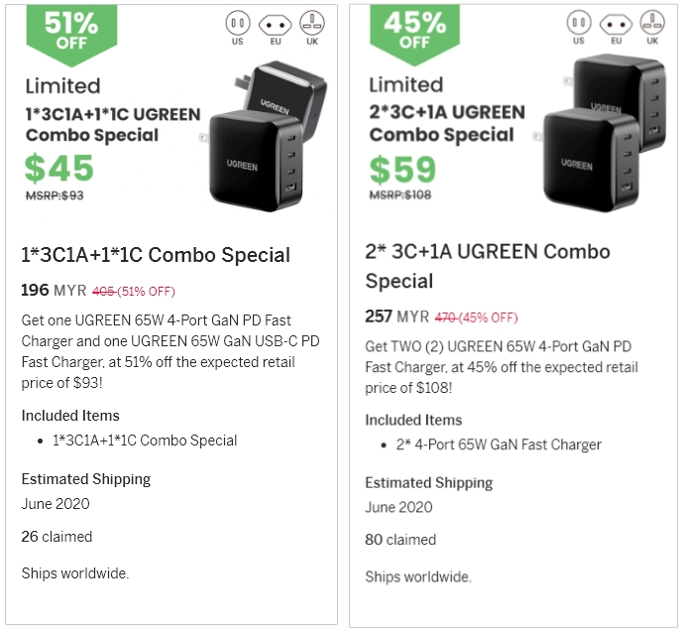Click the $59 green banner price

click(403, 170)
